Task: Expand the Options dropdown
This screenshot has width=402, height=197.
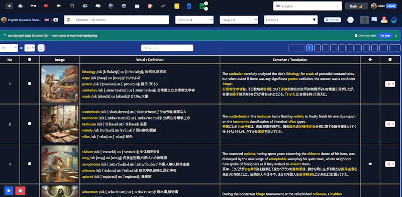Action: pyautogui.click(x=291, y=20)
